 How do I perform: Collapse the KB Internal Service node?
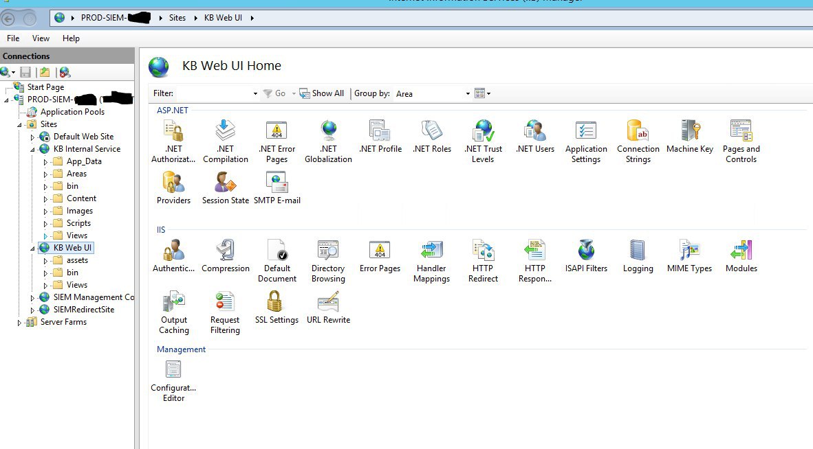[32, 150]
